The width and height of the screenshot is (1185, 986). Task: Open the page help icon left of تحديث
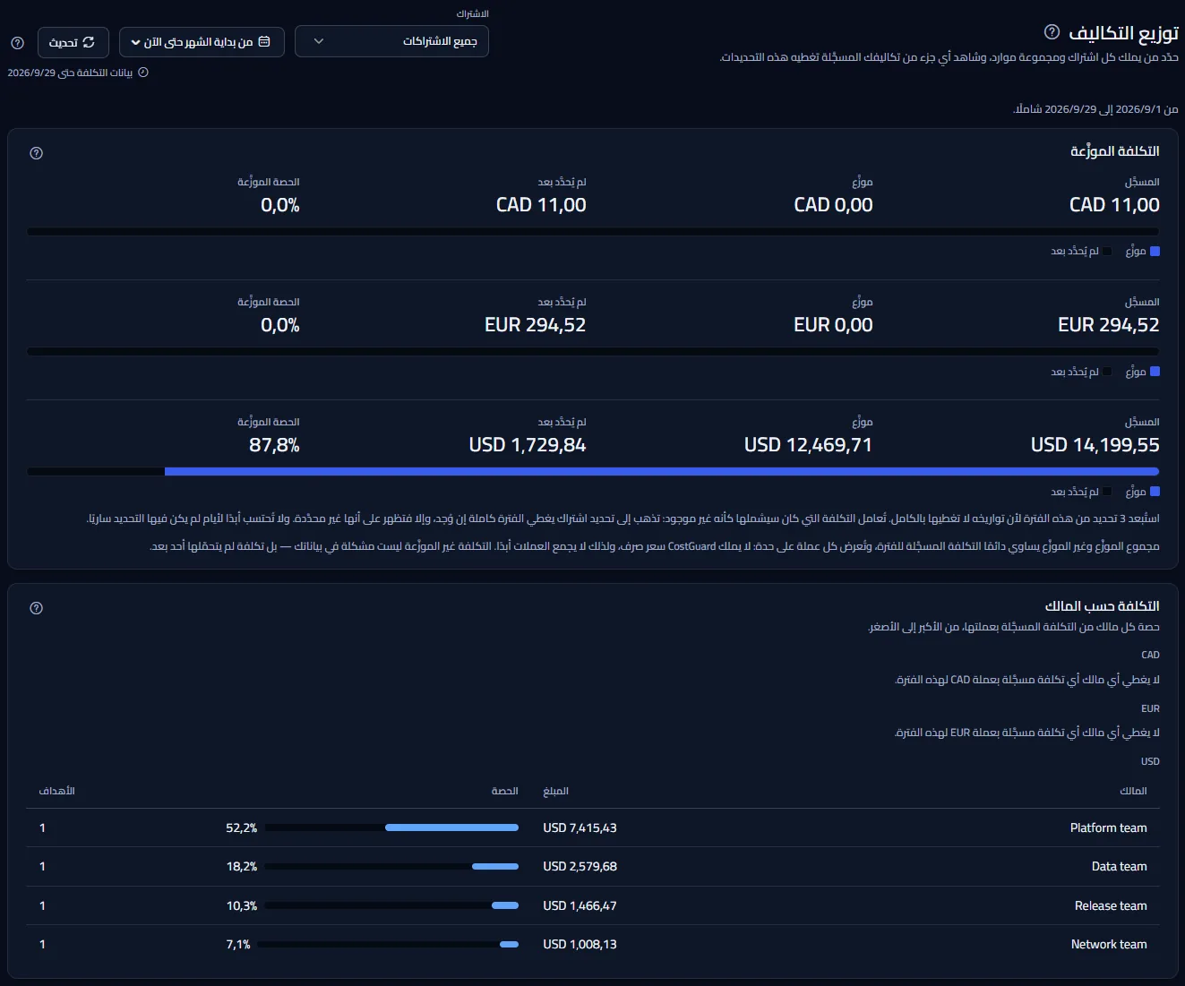pyautogui.click(x=17, y=43)
